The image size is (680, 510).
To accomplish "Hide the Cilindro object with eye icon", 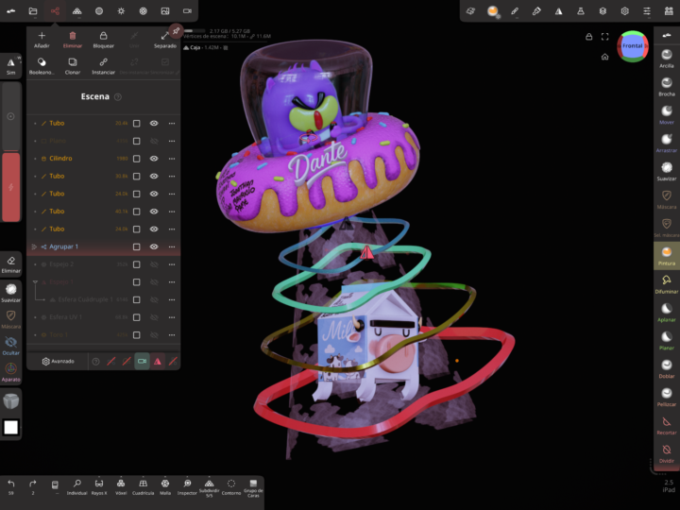I will [x=154, y=159].
